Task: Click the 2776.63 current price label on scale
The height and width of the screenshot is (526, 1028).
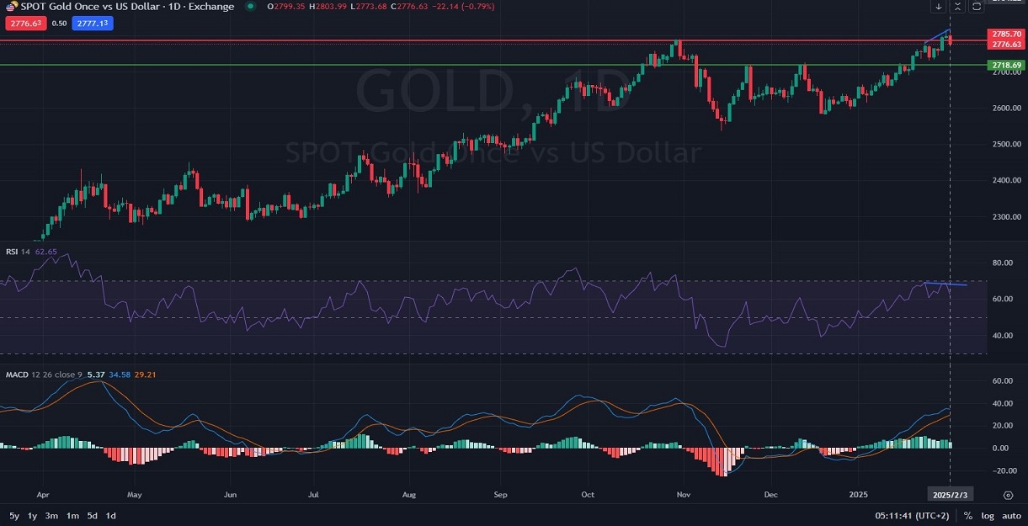Action: coord(1007,44)
